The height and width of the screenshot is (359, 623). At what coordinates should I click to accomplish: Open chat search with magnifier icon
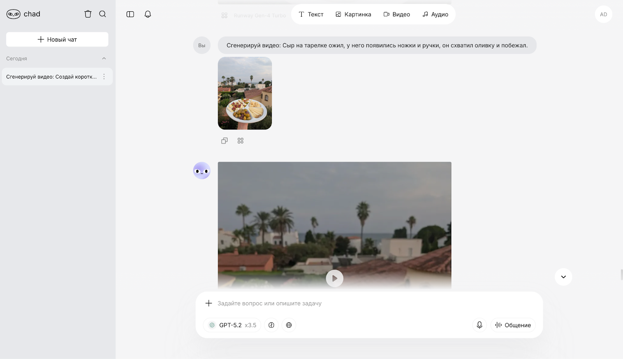coord(102,14)
